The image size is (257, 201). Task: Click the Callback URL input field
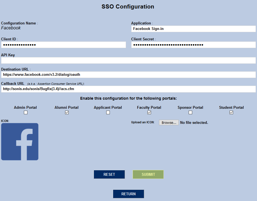[x=128, y=89]
